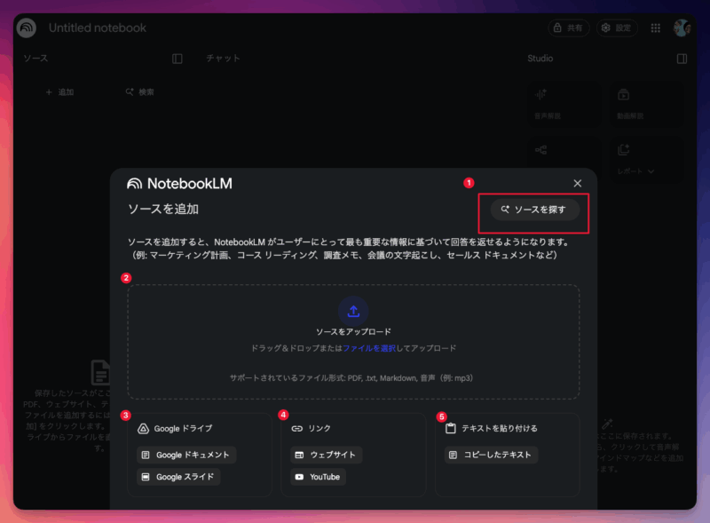Click the 音声解説 audio overview tile

[564, 104]
